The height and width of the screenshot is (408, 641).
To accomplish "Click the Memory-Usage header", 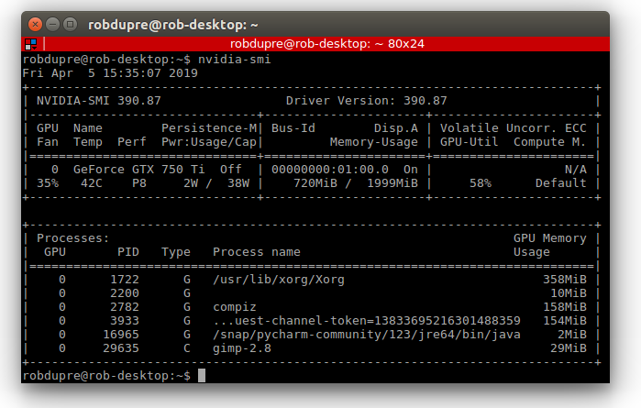I will (373, 142).
